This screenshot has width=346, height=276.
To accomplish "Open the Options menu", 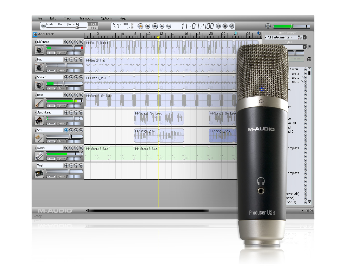I will coord(106,18).
